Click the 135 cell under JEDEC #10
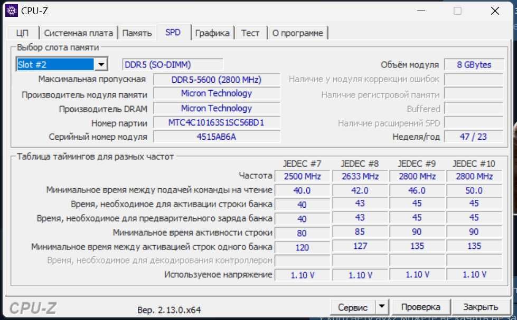The width and height of the screenshot is (517, 320). coord(474,246)
